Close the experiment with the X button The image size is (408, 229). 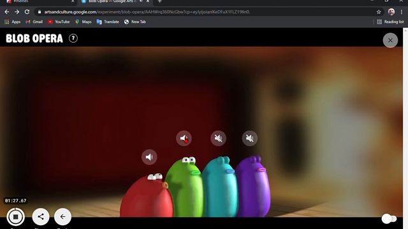(390, 40)
